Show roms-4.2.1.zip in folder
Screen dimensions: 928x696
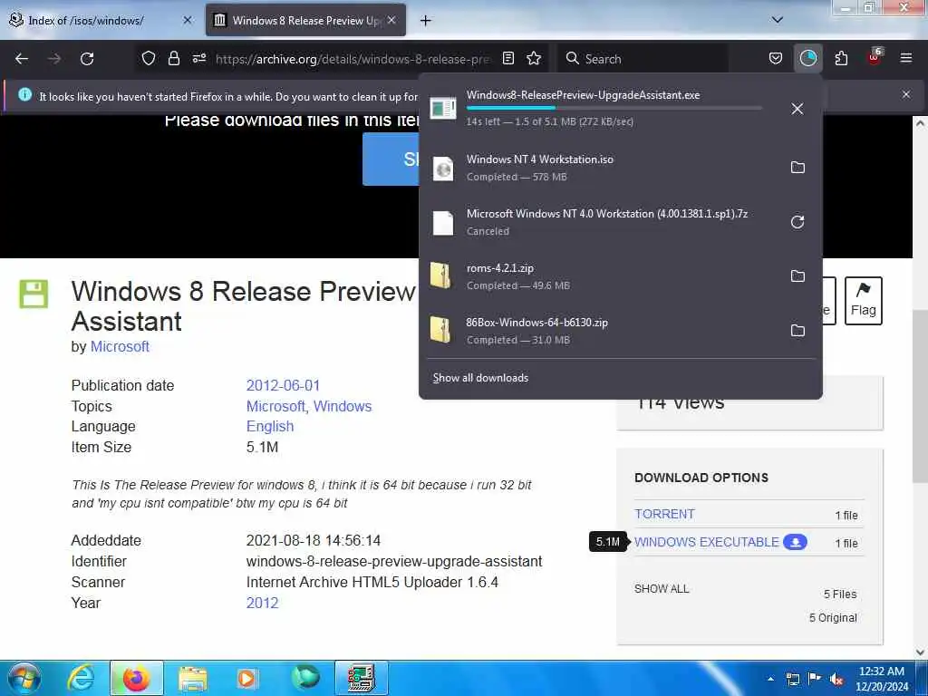point(797,276)
